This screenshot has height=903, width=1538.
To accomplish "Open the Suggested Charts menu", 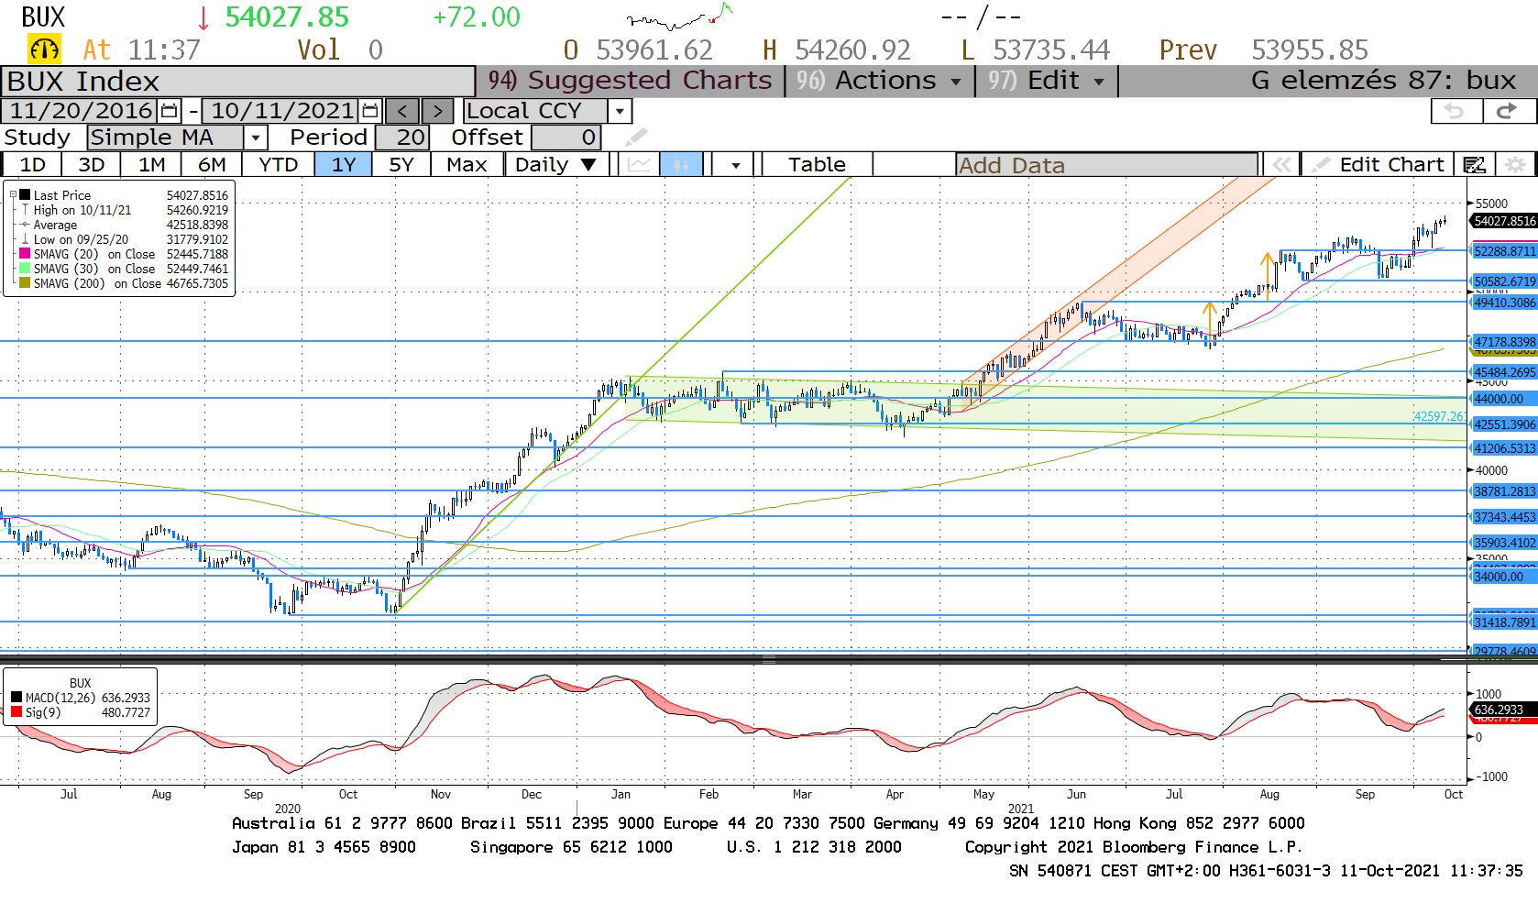I will [x=631, y=81].
